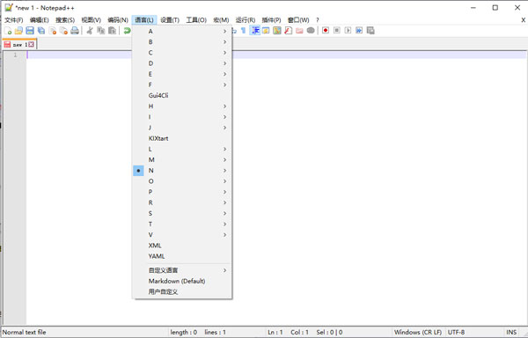Image resolution: width=528 pixels, height=338 pixels.
Task: Click Run Macro Multiple Times icon
Action: tap(359, 31)
